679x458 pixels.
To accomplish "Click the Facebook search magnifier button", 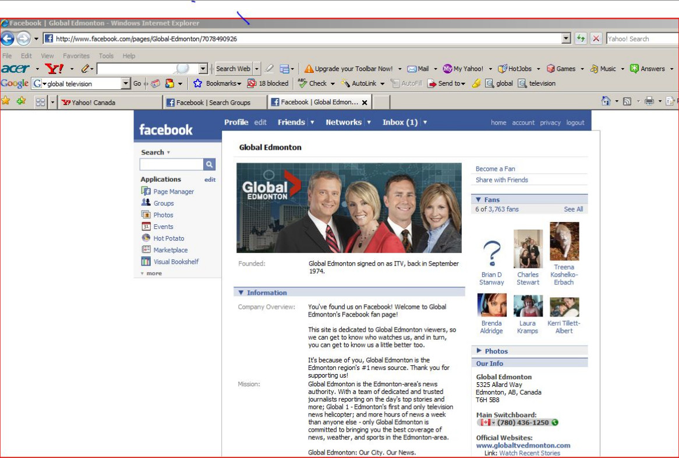I will 209,164.
